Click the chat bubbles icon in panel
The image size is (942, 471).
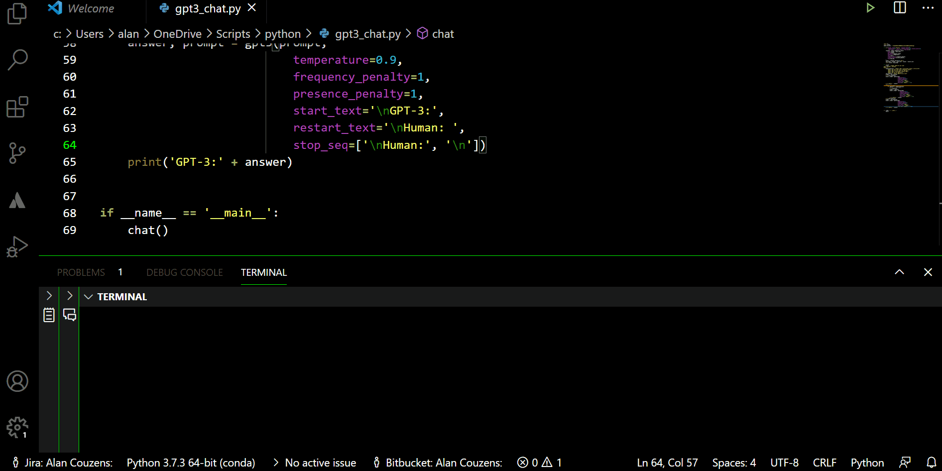click(x=70, y=315)
